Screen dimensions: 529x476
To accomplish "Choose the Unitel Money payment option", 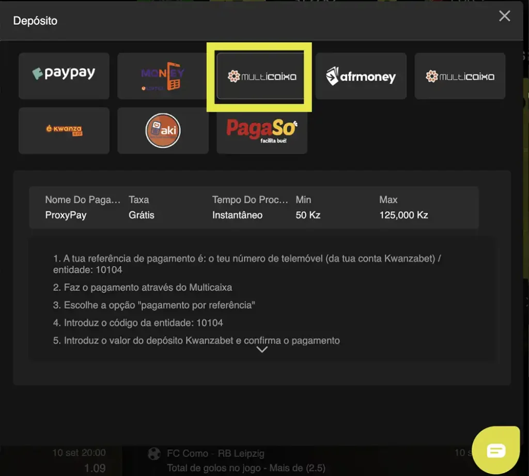I will (x=163, y=76).
